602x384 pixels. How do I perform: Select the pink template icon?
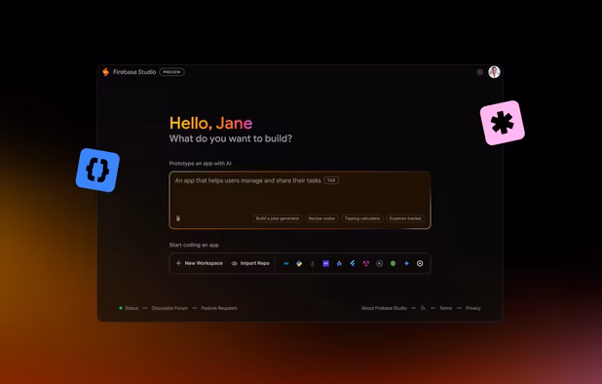[x=366, y=263]
